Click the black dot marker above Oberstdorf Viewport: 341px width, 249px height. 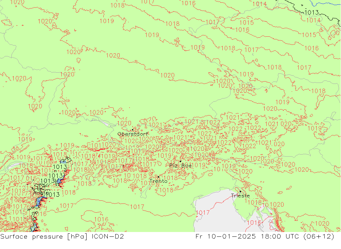coord(133,130)
